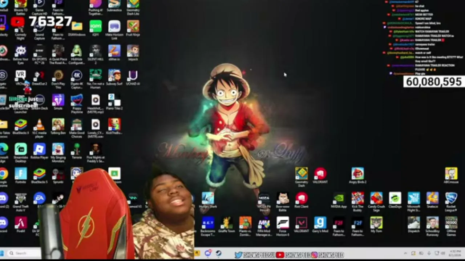
Task: Open the FiveM shortcut
Action: coord(21,223)
